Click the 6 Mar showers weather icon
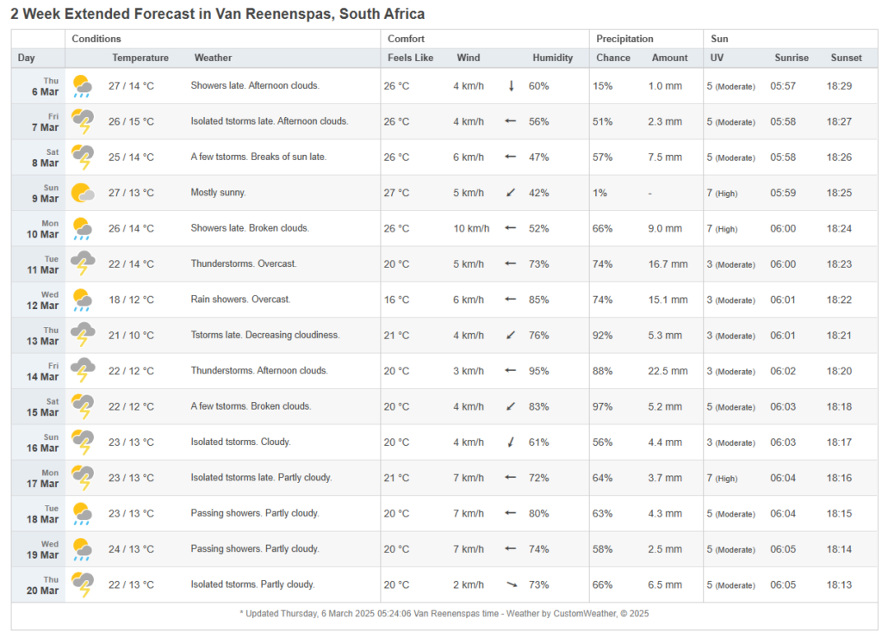 [x=83, y=86]
